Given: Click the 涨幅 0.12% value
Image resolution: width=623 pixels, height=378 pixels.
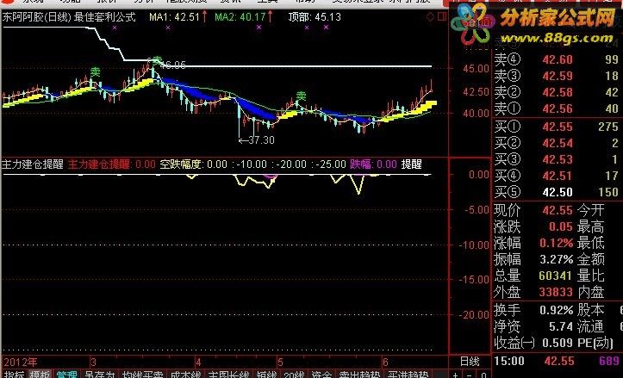Looking at the screenshot, I should (557, 243).
